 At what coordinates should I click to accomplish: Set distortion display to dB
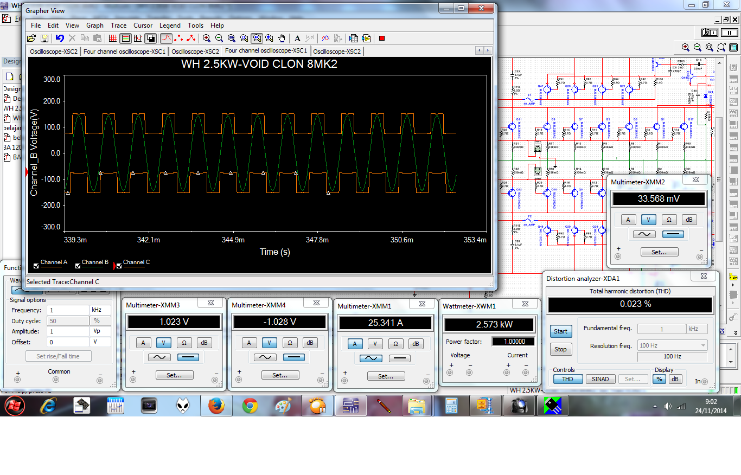(x=675, y=379)
